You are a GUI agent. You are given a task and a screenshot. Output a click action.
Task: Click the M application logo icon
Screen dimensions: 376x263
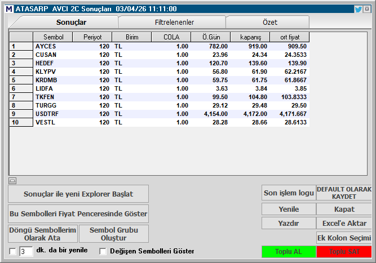tap(8, 9)
